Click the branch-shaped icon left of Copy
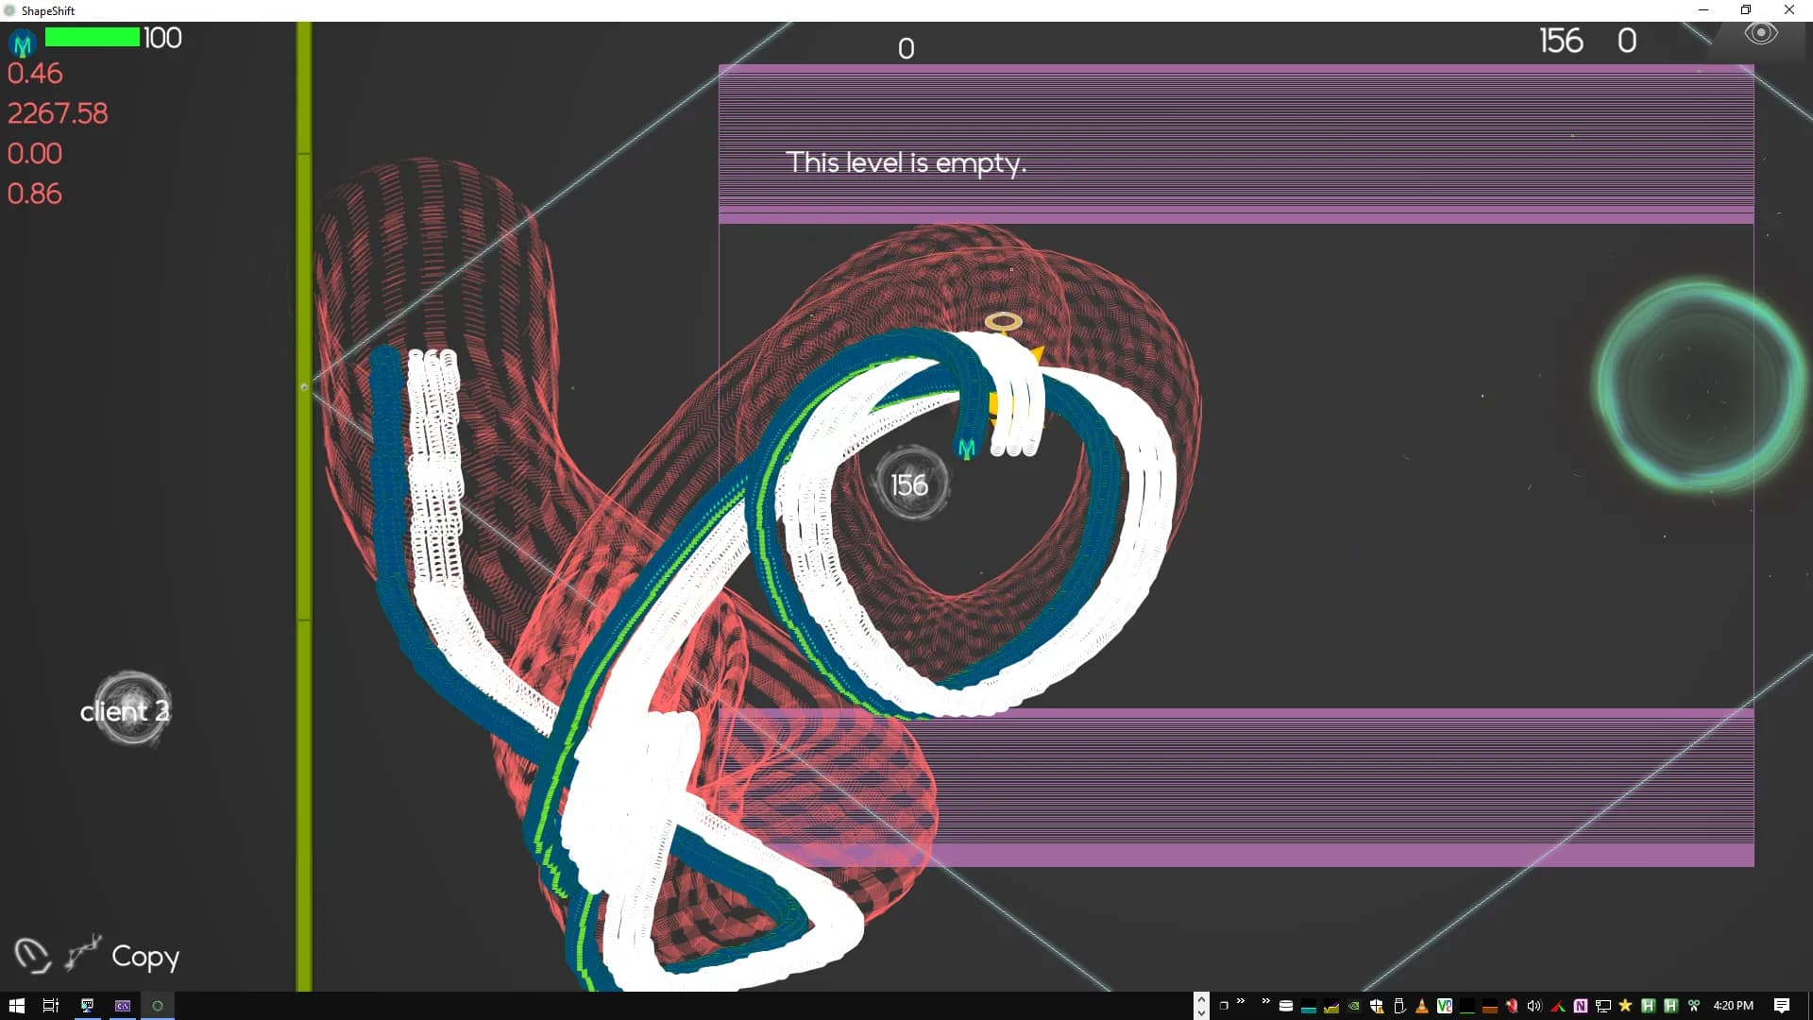Viewport: 1813px width, 1020px height. [x=83, y=952]
